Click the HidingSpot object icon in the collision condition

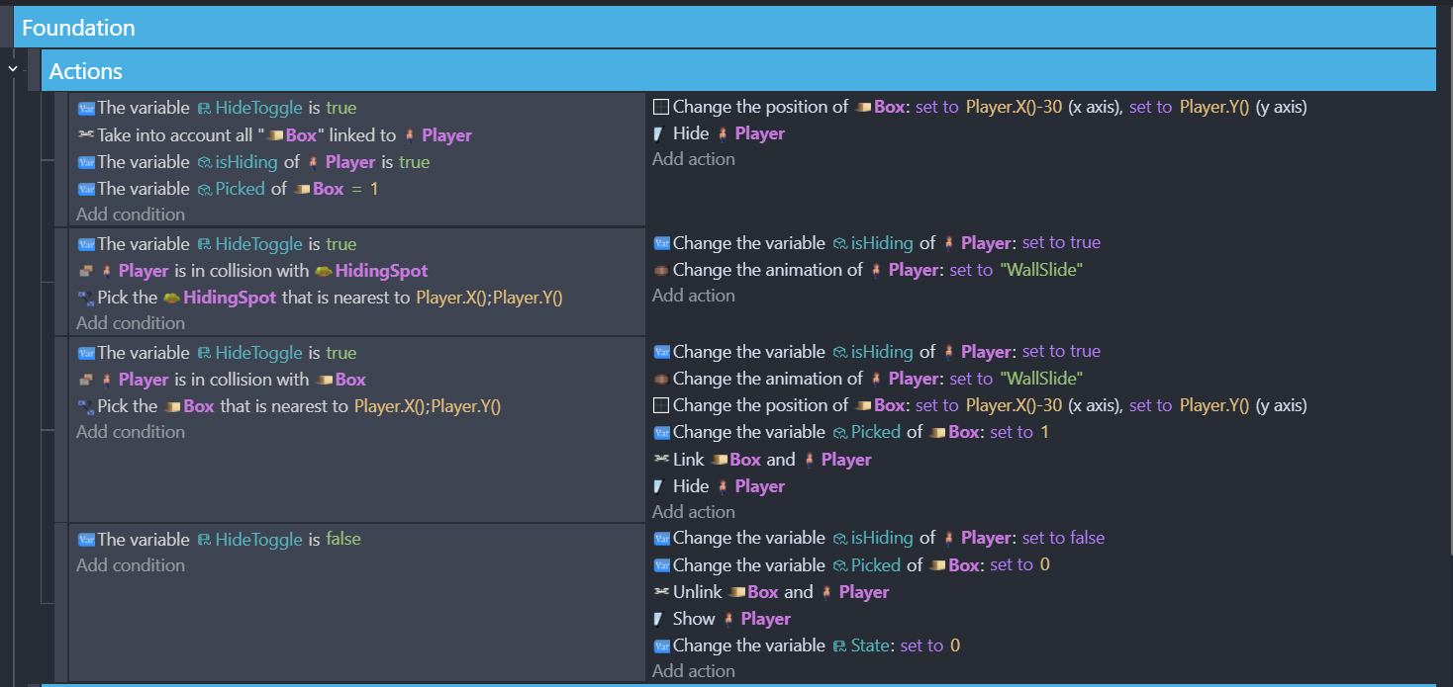coord(323,271)
